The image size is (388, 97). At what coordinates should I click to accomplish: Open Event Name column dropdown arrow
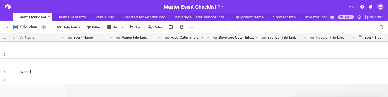coord(111,38)
